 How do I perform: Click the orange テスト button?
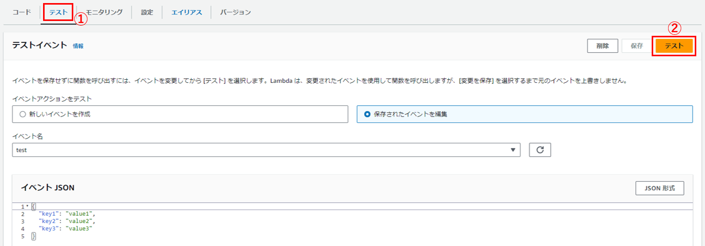coord(674,46)
